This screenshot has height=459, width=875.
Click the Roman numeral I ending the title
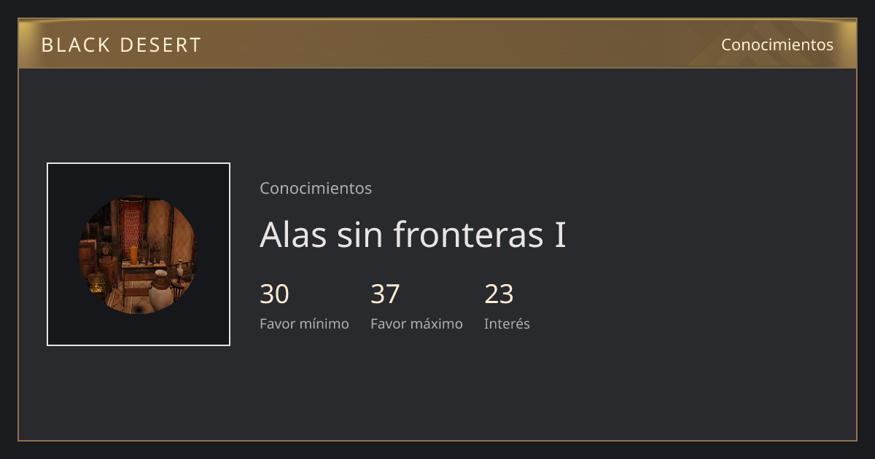[x=561, y=235]
